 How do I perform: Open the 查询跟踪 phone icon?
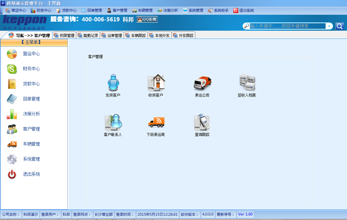click(202, 122)
